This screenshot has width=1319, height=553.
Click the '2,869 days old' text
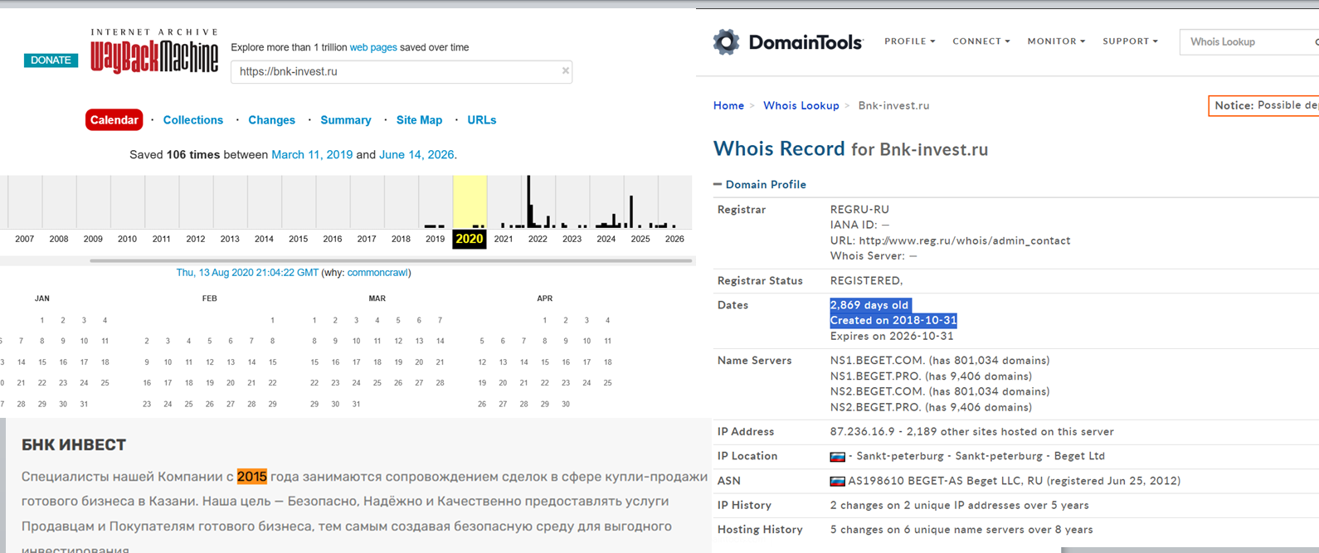coord(869,305)
